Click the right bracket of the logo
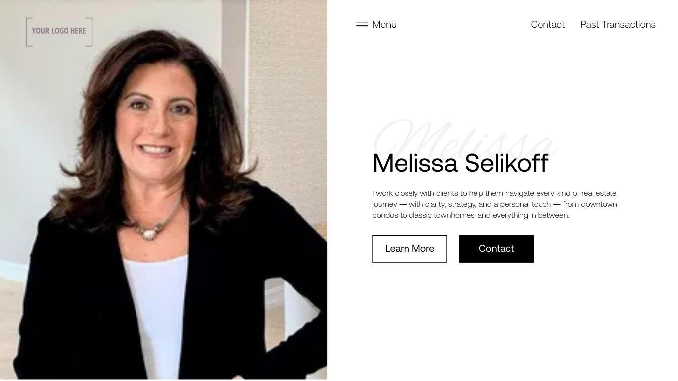Image resolution: width=678 pixels, height=381 pixels. coord(90,32)
